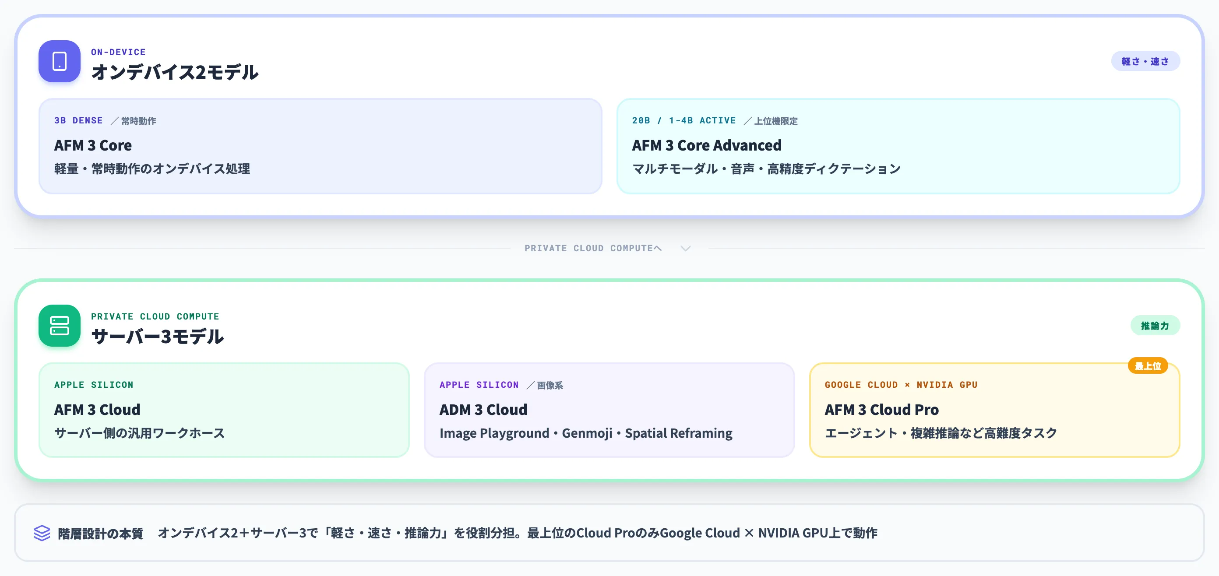Click the 3B DENSE tag
Image resolution: width=1219 pixels, height=576 pixels.
[x=78, y=121]
